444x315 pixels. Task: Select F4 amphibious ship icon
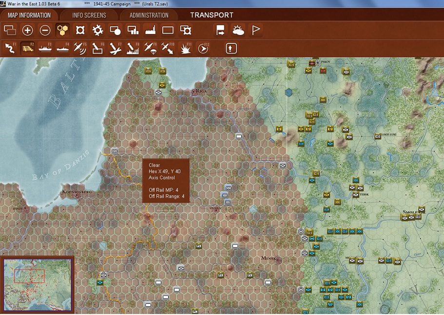(x=62, y=48)
